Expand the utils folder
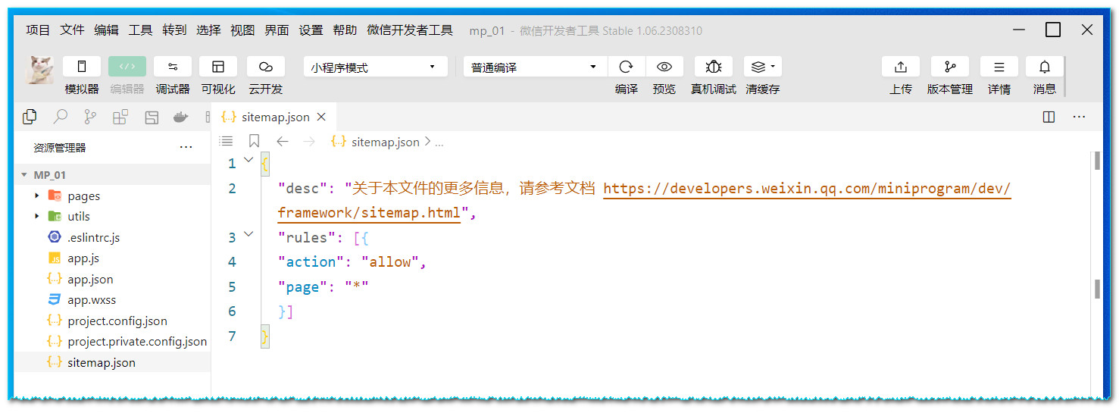This screenshot has width=1119, height=413. click(x=112, y=216)
